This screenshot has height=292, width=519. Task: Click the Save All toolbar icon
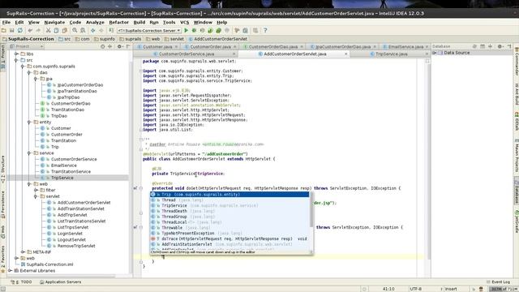[11, 31]
